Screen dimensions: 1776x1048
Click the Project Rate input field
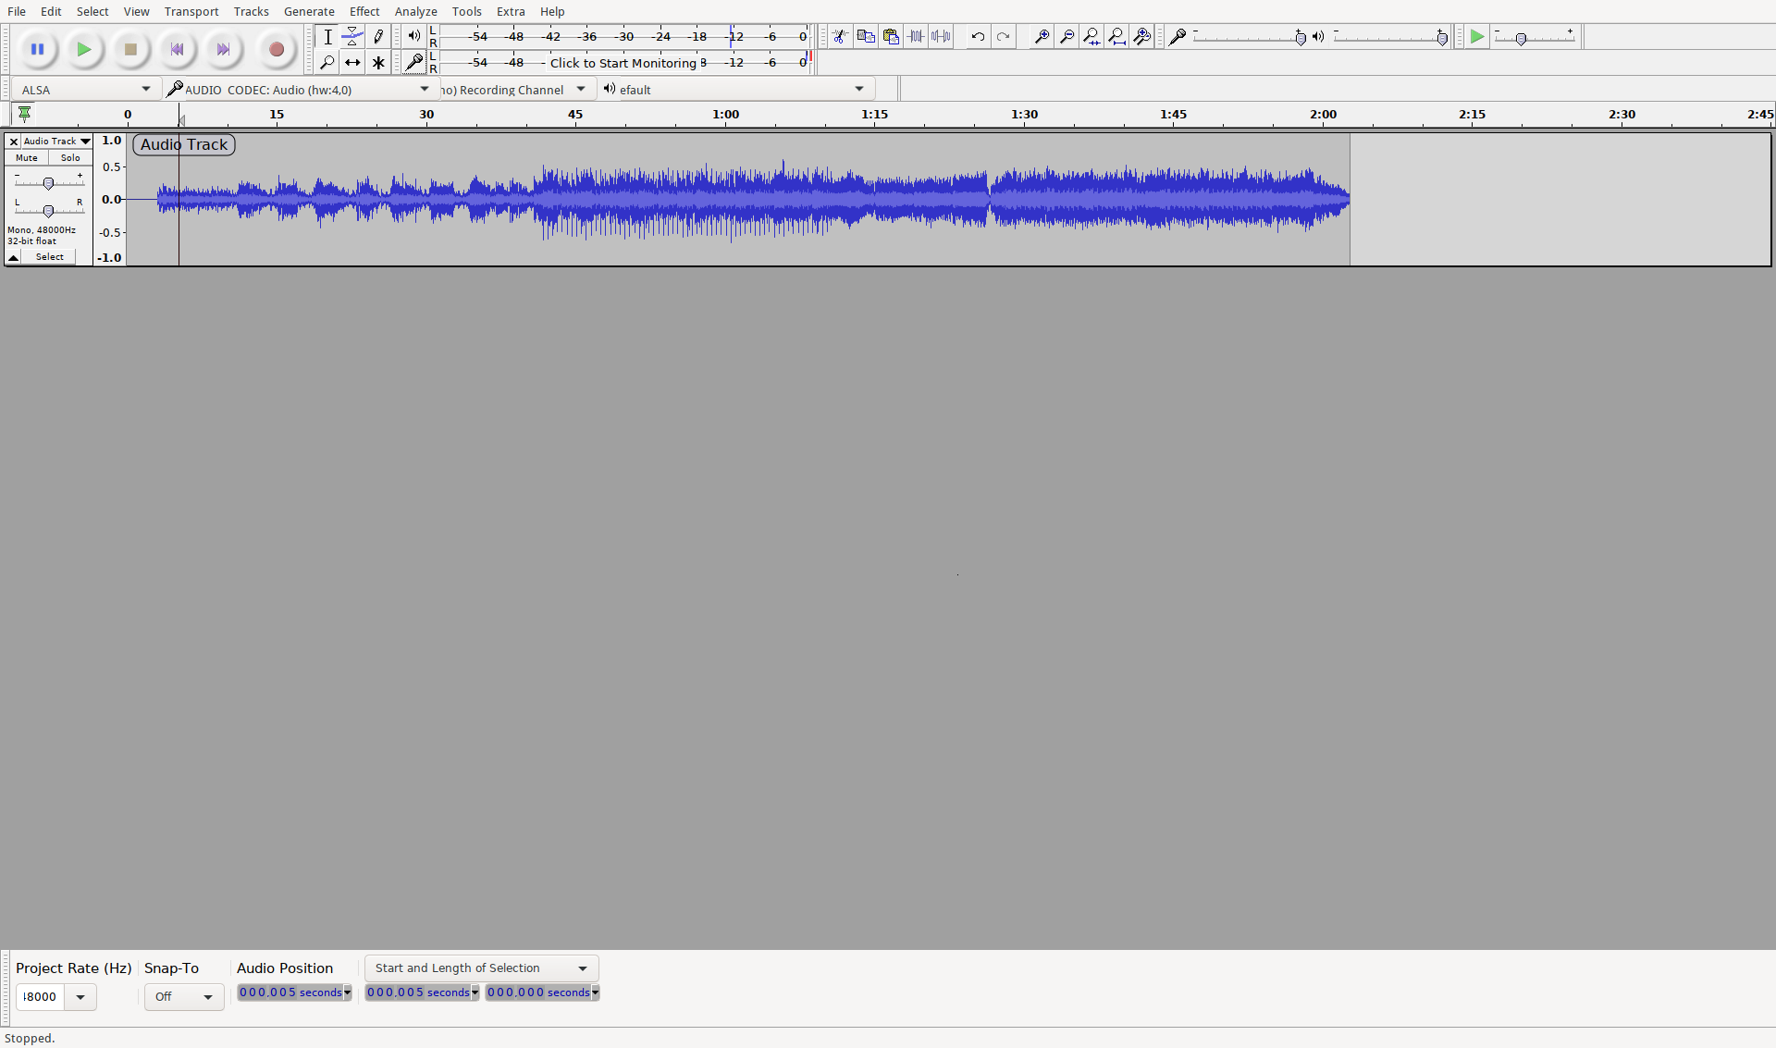click(x=40, y=997)
